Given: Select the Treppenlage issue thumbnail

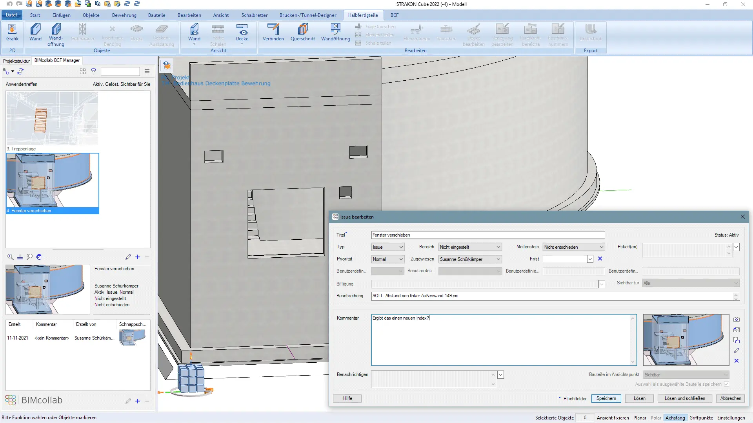Looking at the screenshot, I should 52,118.
